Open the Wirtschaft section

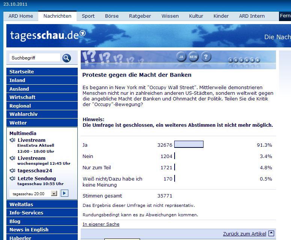click(42, 97)
